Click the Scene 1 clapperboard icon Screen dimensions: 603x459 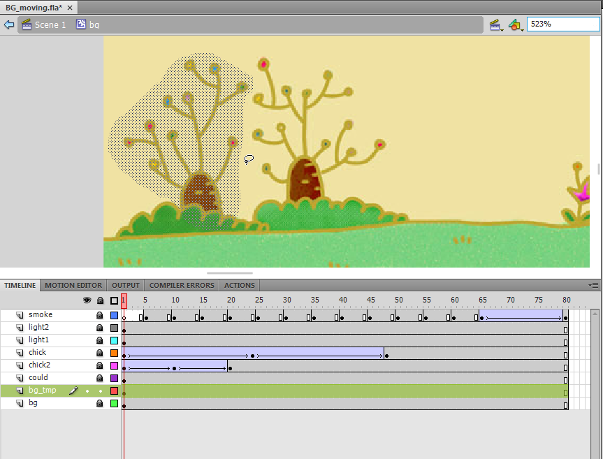pyautogui.click(x=27, y=24)
